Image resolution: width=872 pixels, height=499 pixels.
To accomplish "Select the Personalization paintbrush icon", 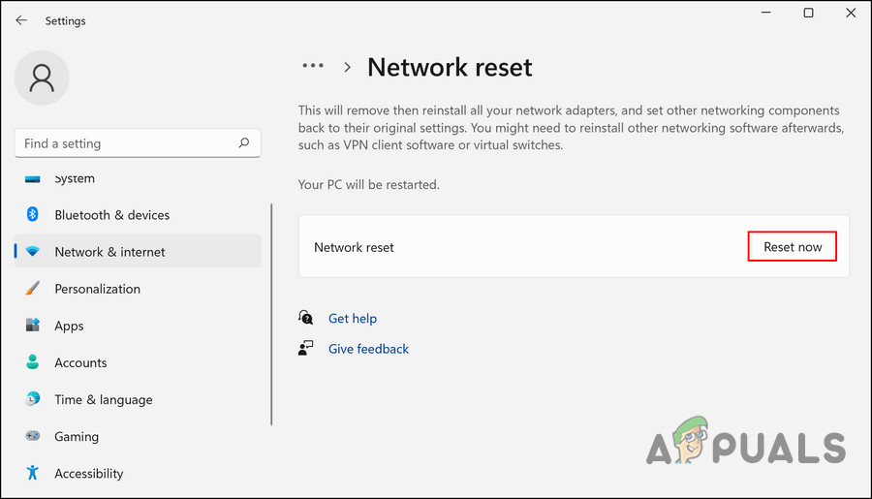I will [33, 289].
